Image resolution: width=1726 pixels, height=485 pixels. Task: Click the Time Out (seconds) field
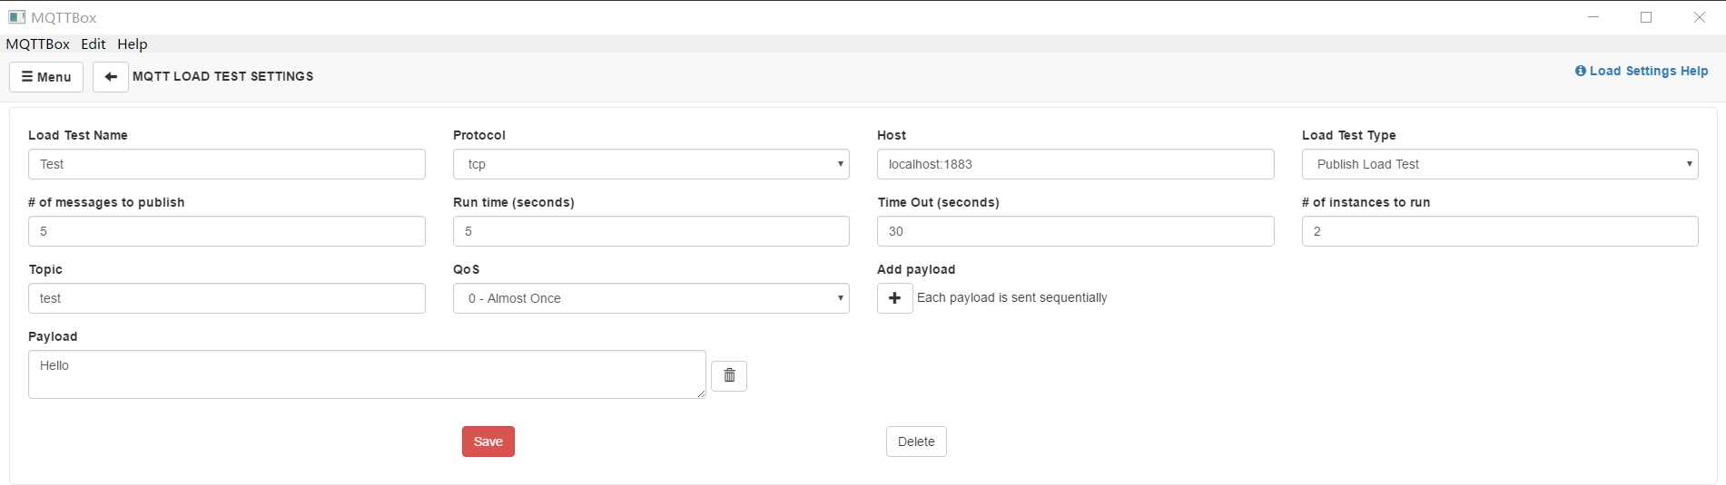tap(1075, 231)
